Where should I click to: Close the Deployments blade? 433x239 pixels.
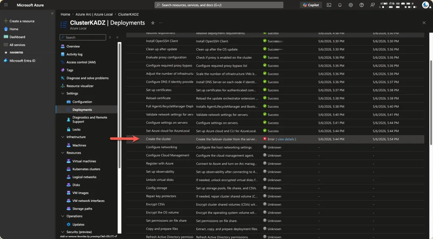424,23
